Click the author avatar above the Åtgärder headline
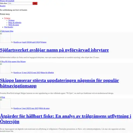This screenshot has width=133, height=133. point(5,104)
